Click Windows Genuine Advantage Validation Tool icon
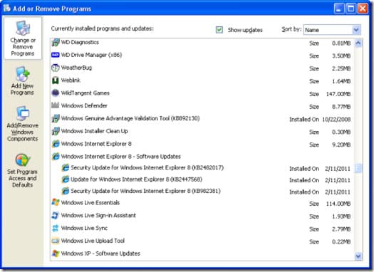The image size is (374, 272). [x=56, y=118]
